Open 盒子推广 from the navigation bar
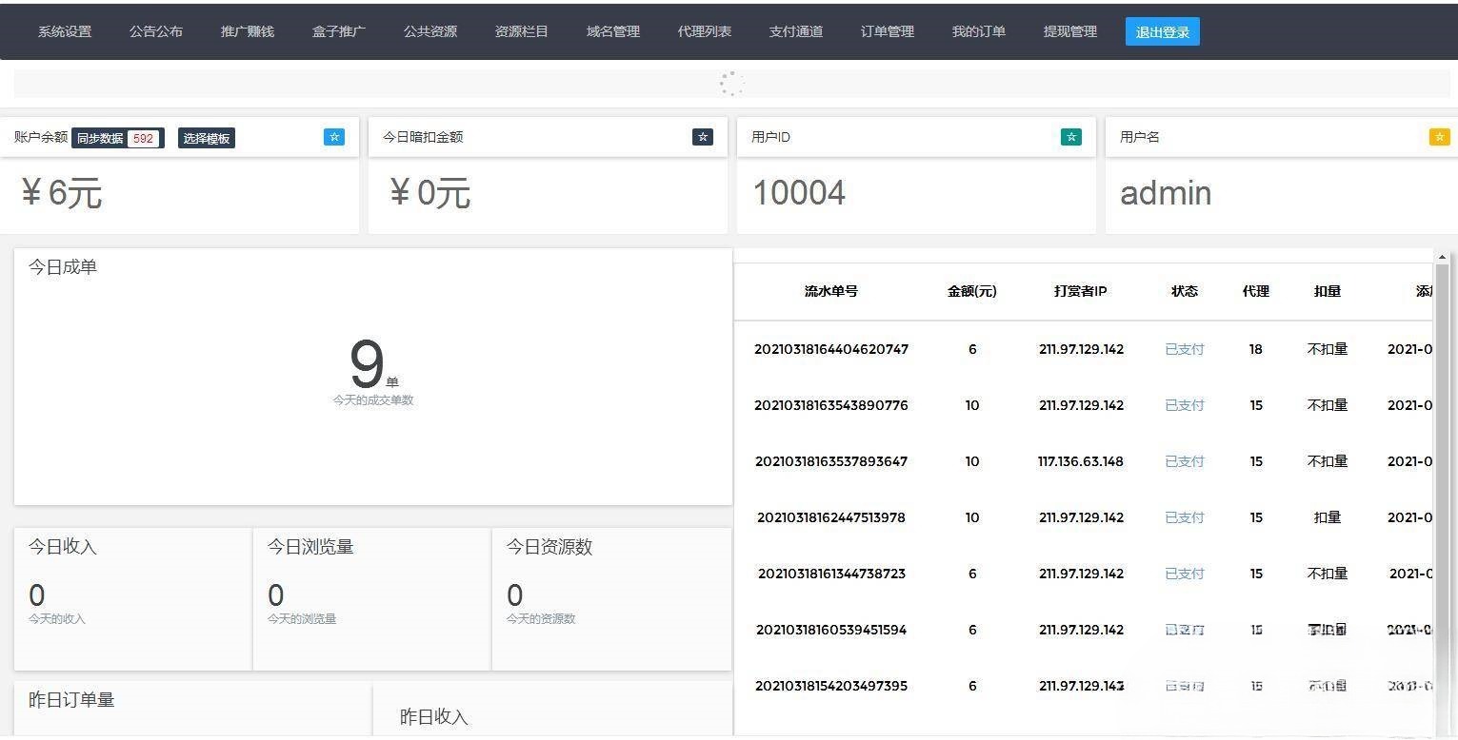The image size is (1458, 740). point(338,31)
